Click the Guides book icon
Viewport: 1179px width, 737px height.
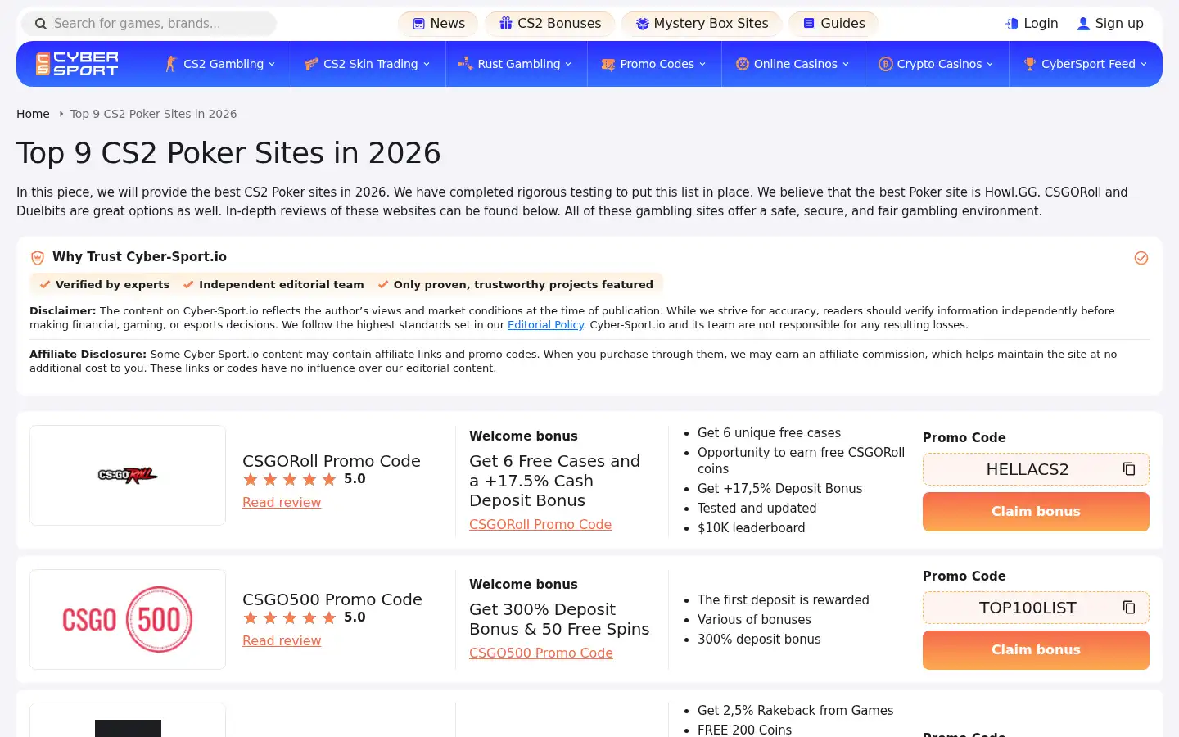810,24
